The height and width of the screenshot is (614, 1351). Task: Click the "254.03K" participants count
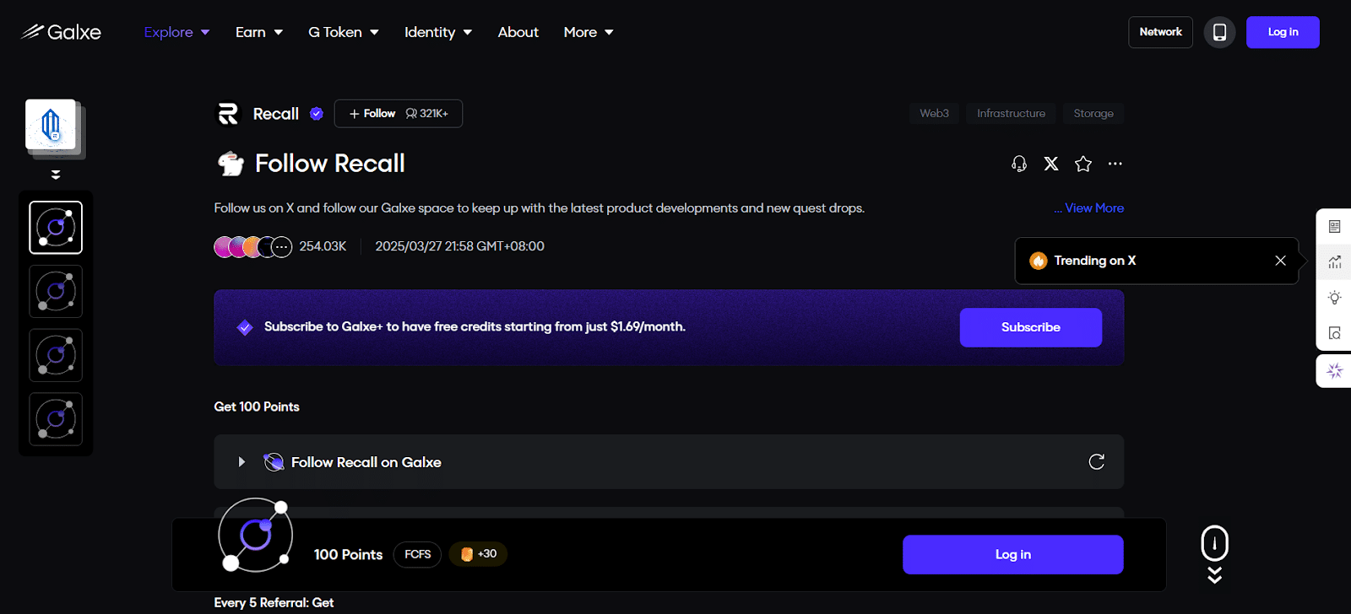[323, 246]
